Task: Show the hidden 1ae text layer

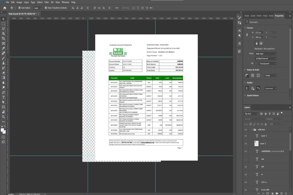Action: coord(246,159)
